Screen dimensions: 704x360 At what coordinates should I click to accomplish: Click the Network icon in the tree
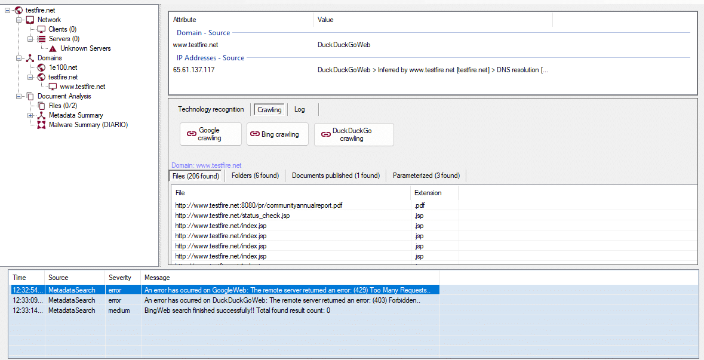point(30,20)
